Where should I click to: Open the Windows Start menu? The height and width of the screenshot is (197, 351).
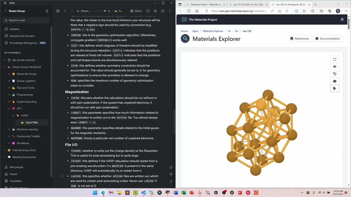95,193
